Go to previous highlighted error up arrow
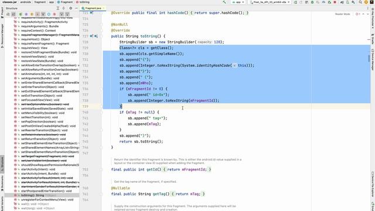Image resolution: width=375 pixels, height=211 pixels. coord(363,14)
